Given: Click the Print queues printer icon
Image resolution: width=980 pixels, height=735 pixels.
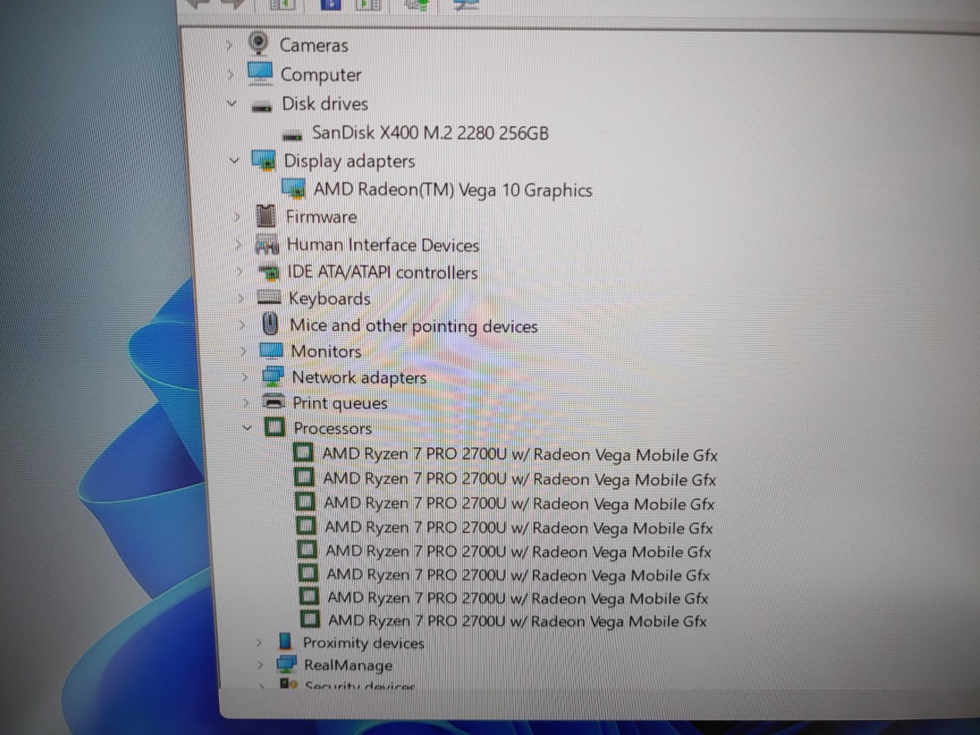Looking at the screenshot, I should click(x=274, y=402).
